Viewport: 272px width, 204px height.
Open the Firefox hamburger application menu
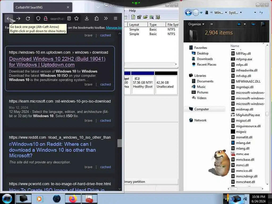pyautogui.click(x=116, y=18)
